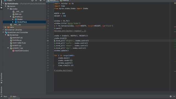
Task: Collapse Scratches and Consoles
Action: (x=3, y=32)
